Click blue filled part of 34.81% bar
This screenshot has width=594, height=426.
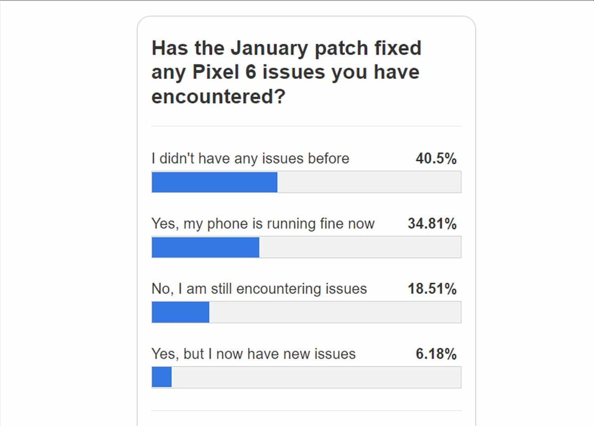tap(206, 247)
